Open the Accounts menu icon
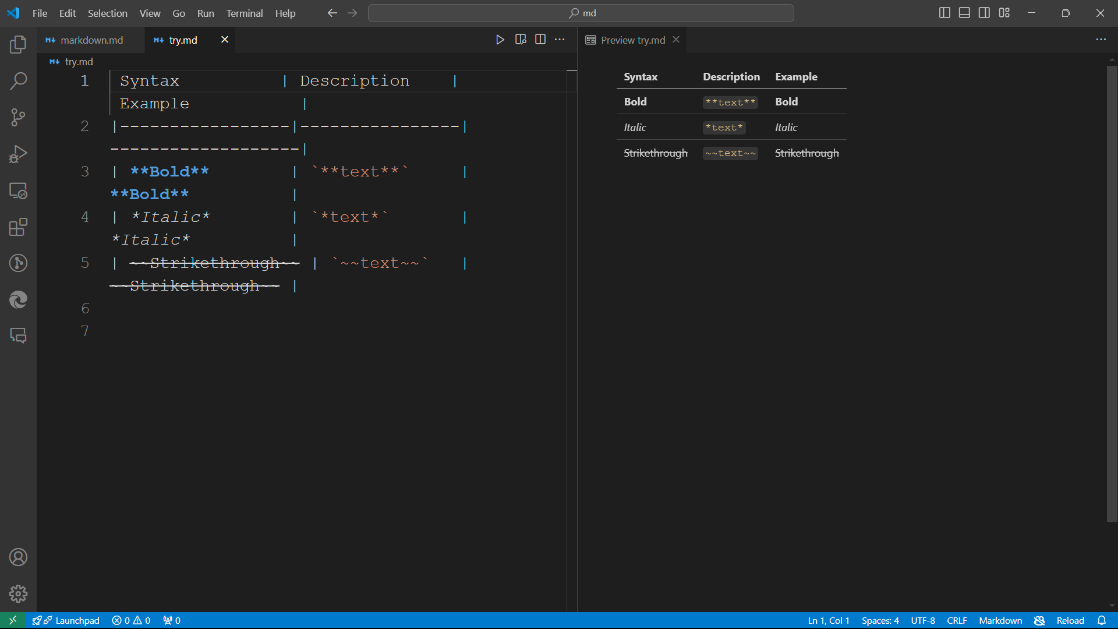Image resolution: width=1118 pixels, height=629 pixels. 18,557
